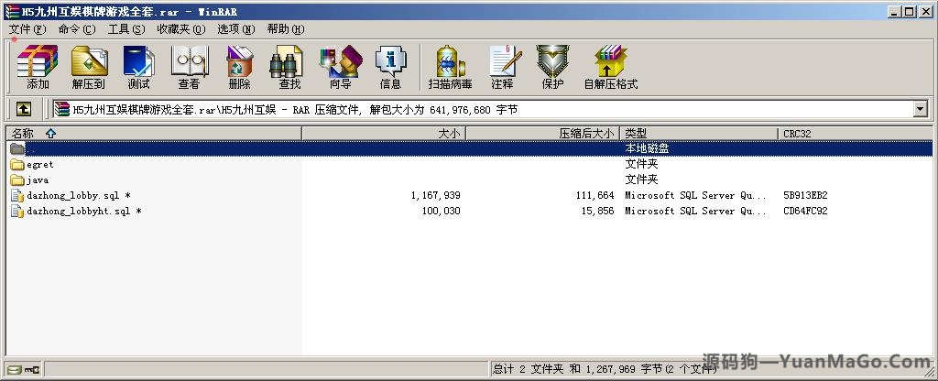Start the Virus Scan (扫描病毒) tool
The width and height of the screenshot is (938, 381).
click(x=451, y=66)
